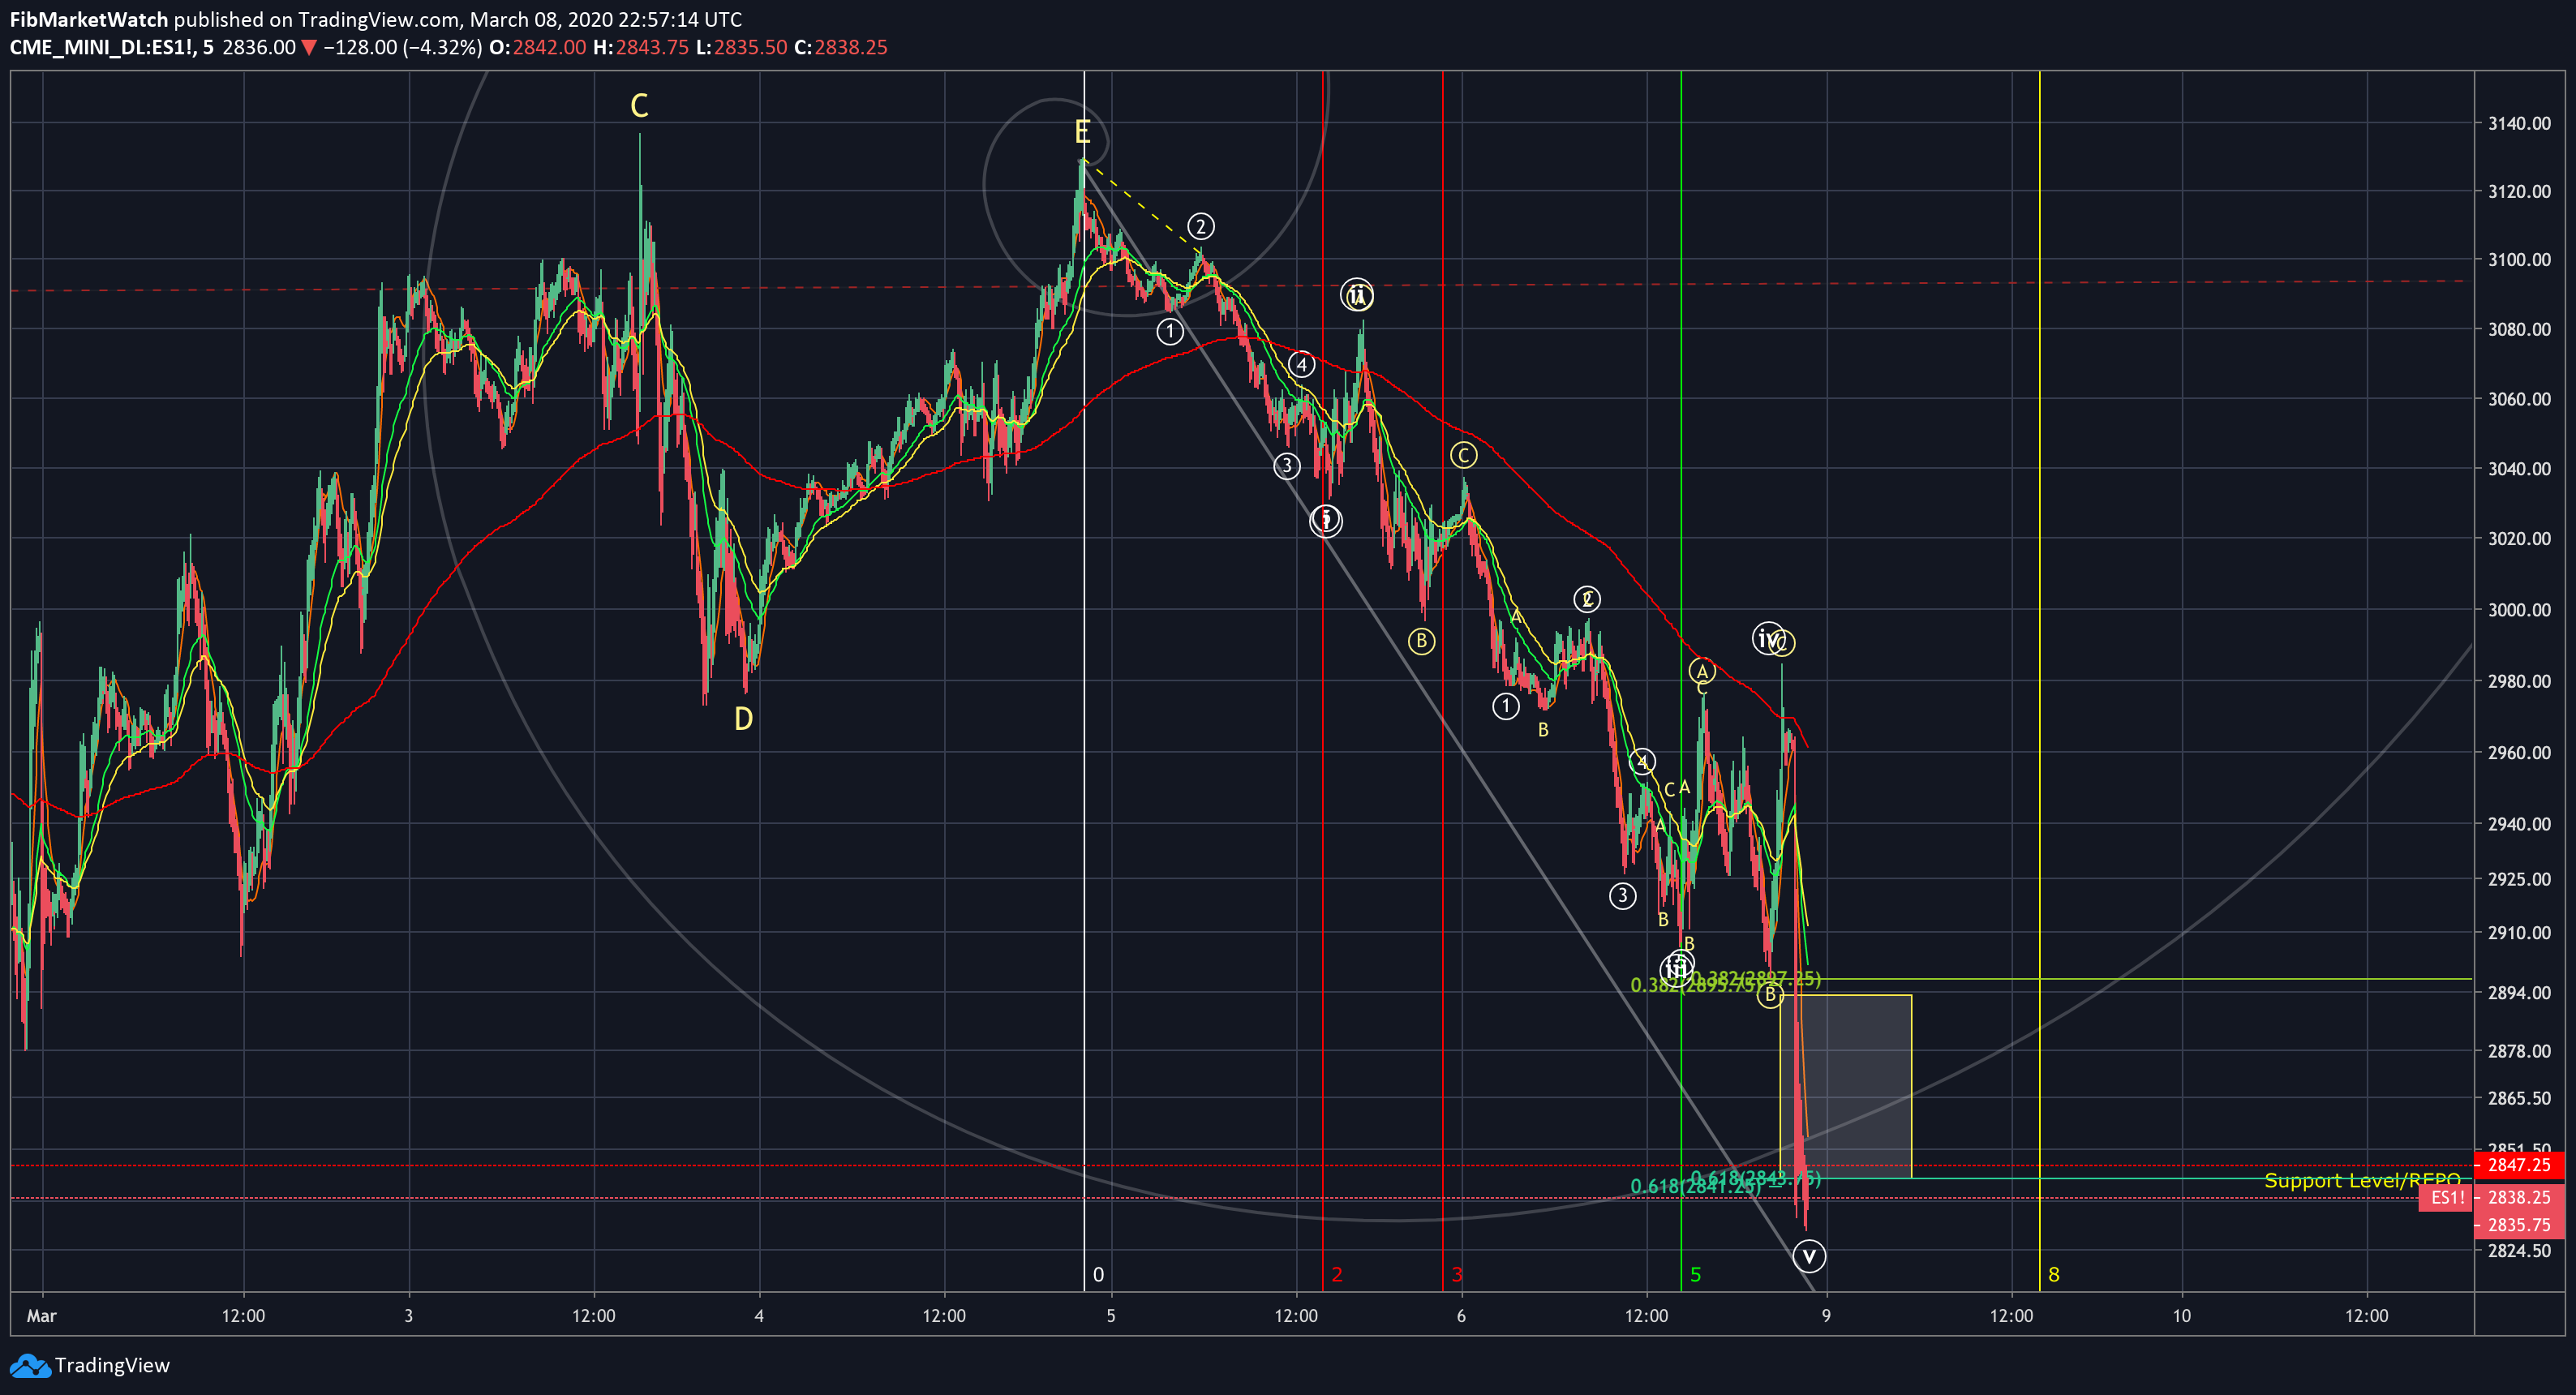Click the 9 date label on time axis
This screenshot has height=1395, width=2576.
tap(1826, 1316)
